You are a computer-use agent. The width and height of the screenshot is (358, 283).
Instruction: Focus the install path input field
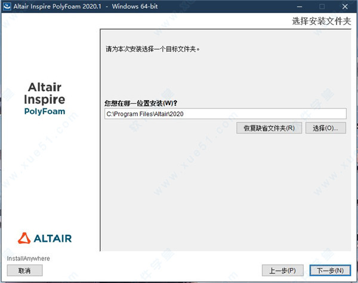coord(226,114)
